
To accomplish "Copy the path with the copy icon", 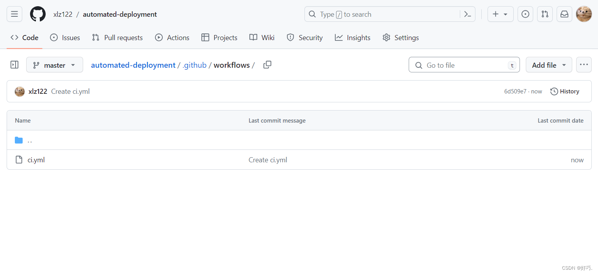I will pyautogui.click(x=267, y=65).
